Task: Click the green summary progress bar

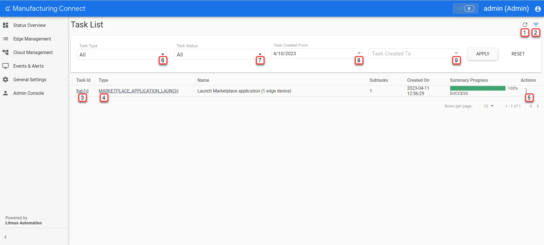Action: (478, 88)
